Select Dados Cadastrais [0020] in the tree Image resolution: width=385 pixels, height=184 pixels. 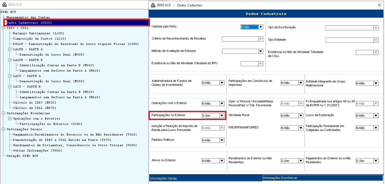(29, 22)
